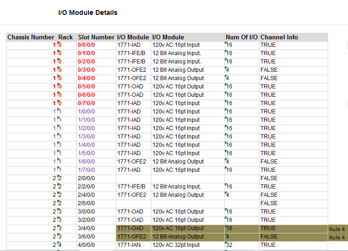Click slot number cell 3/2/0/0
348x251 pixels.
(x=96, y=220)
